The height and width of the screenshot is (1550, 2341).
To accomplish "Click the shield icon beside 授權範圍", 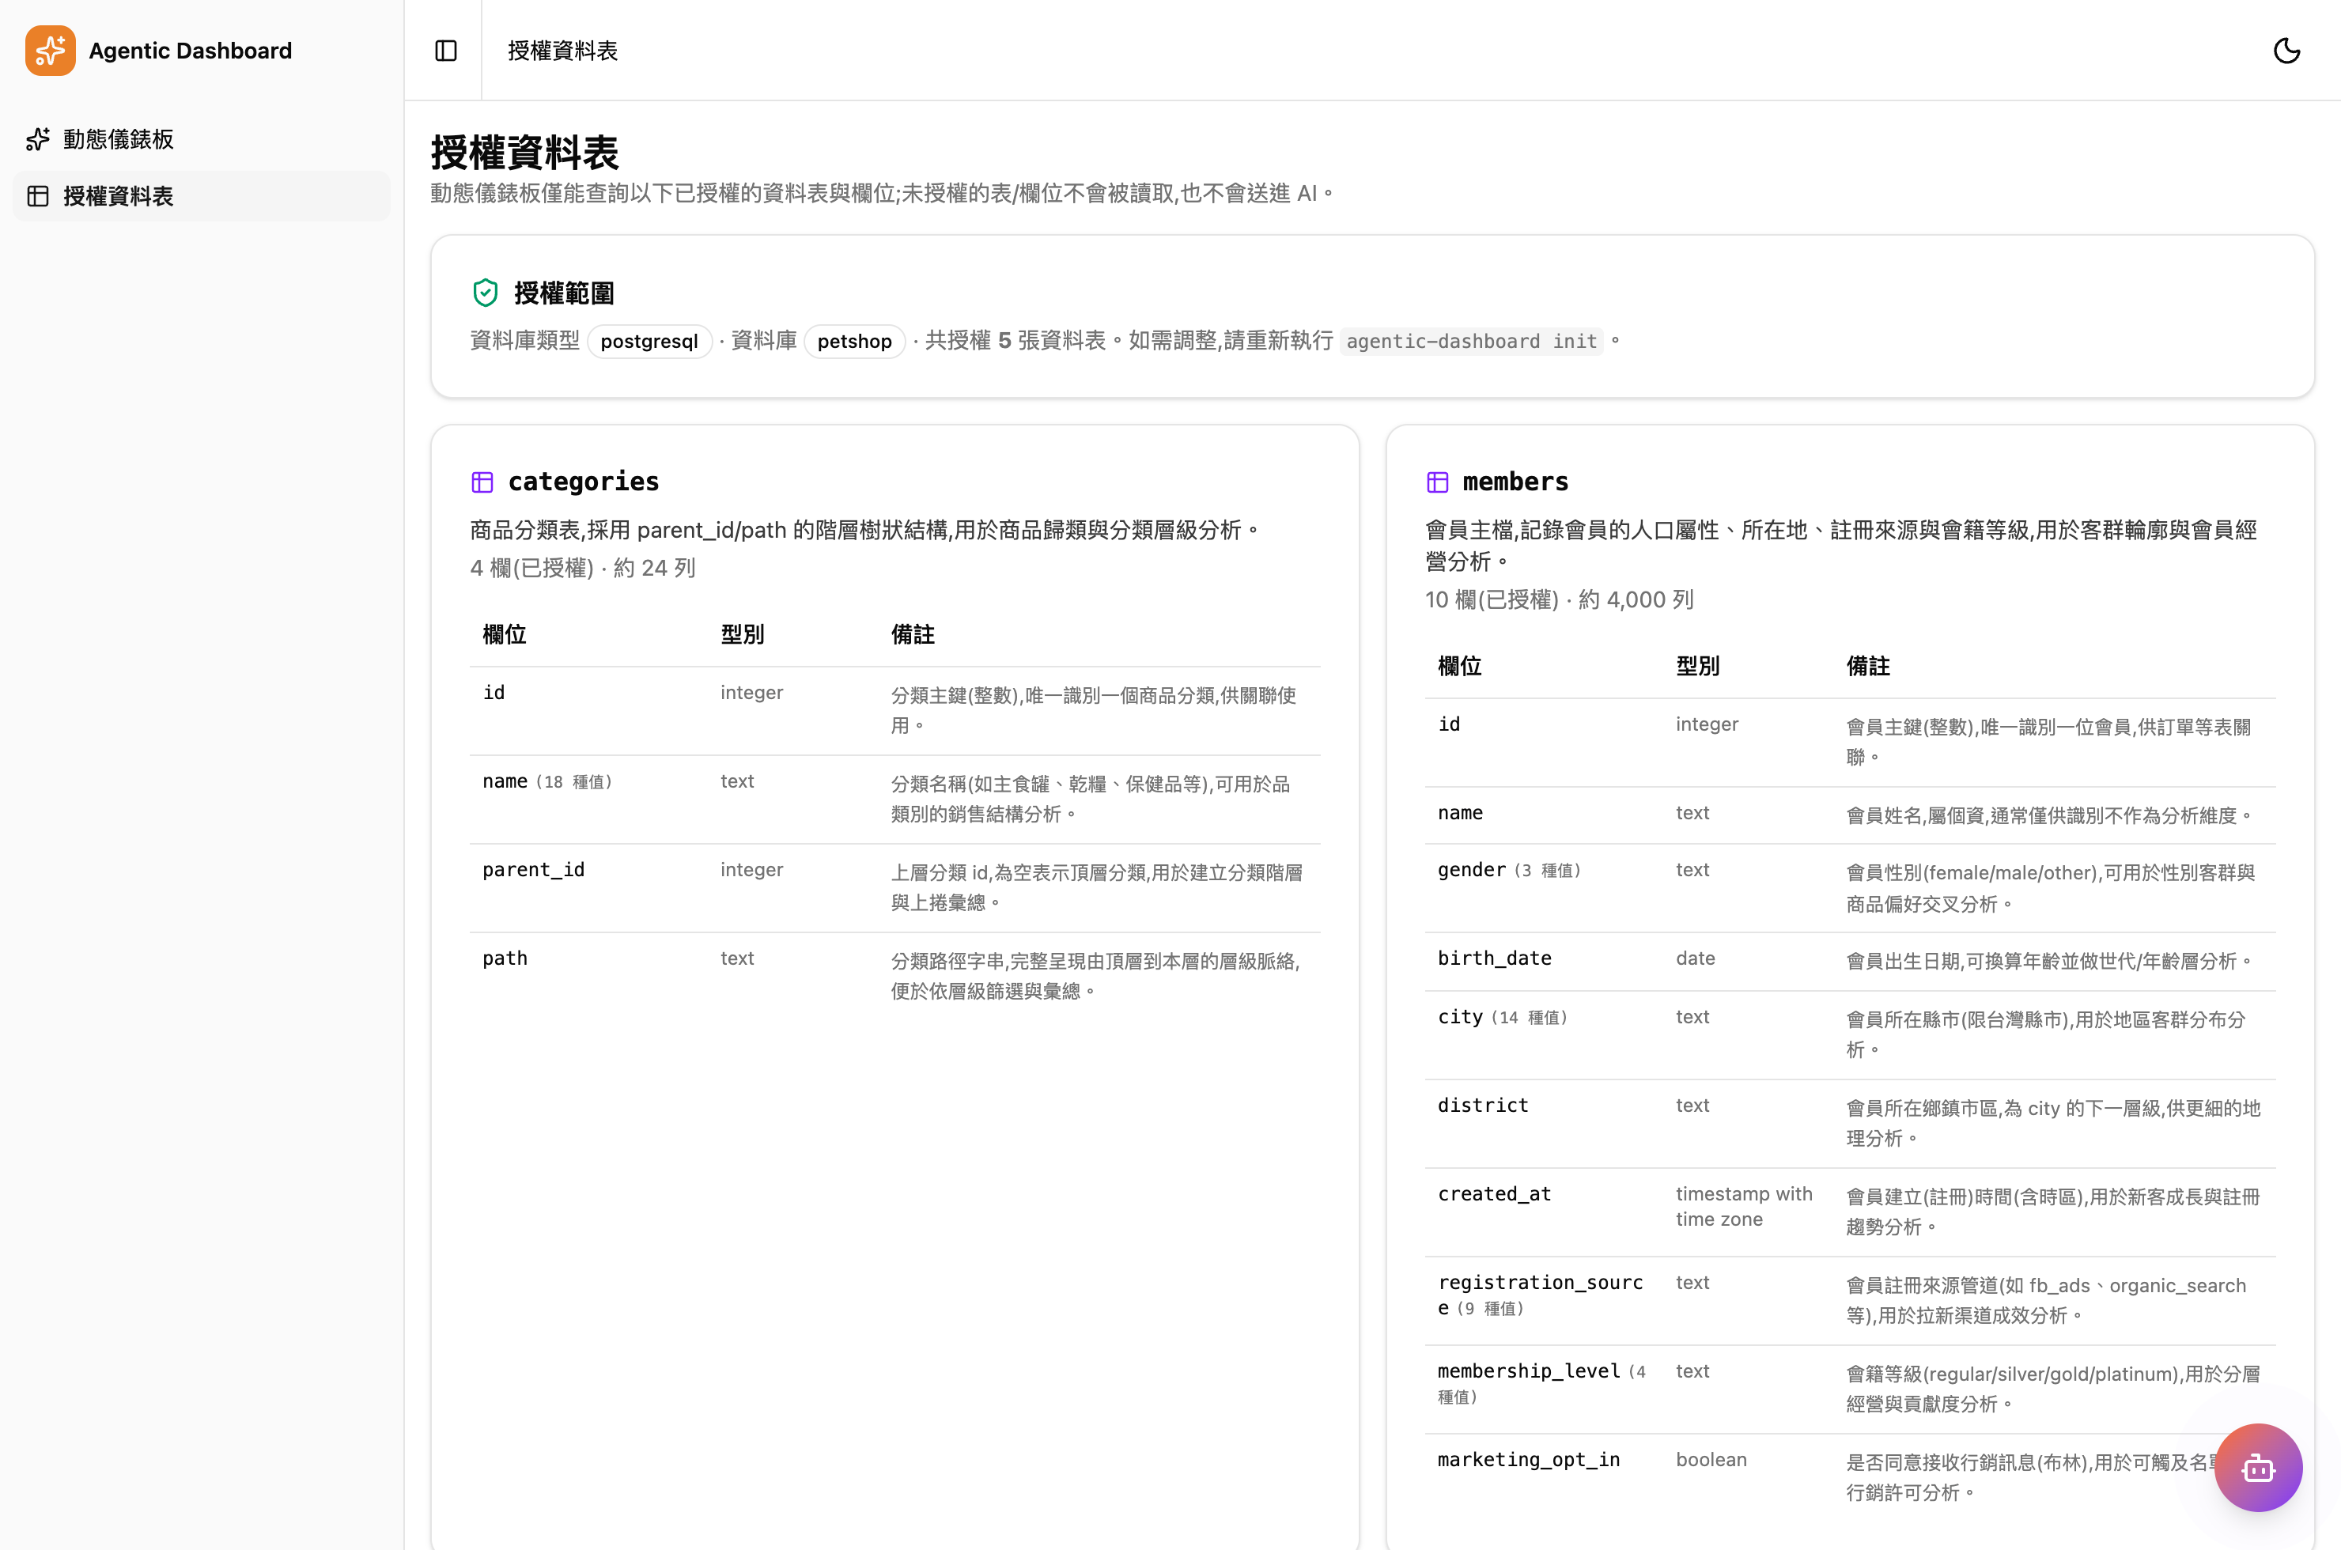I will [486, 293].
